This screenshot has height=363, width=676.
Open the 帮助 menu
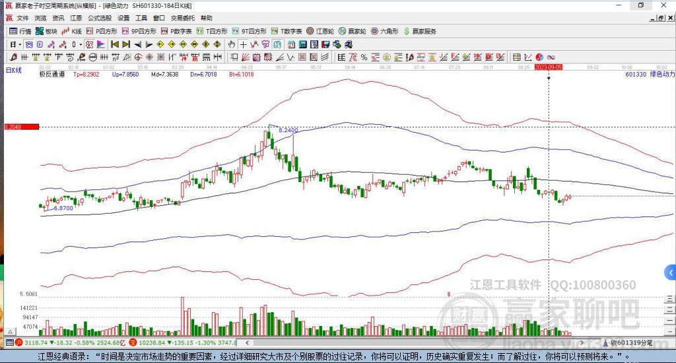pyautogui.click(x=207, y=18)
